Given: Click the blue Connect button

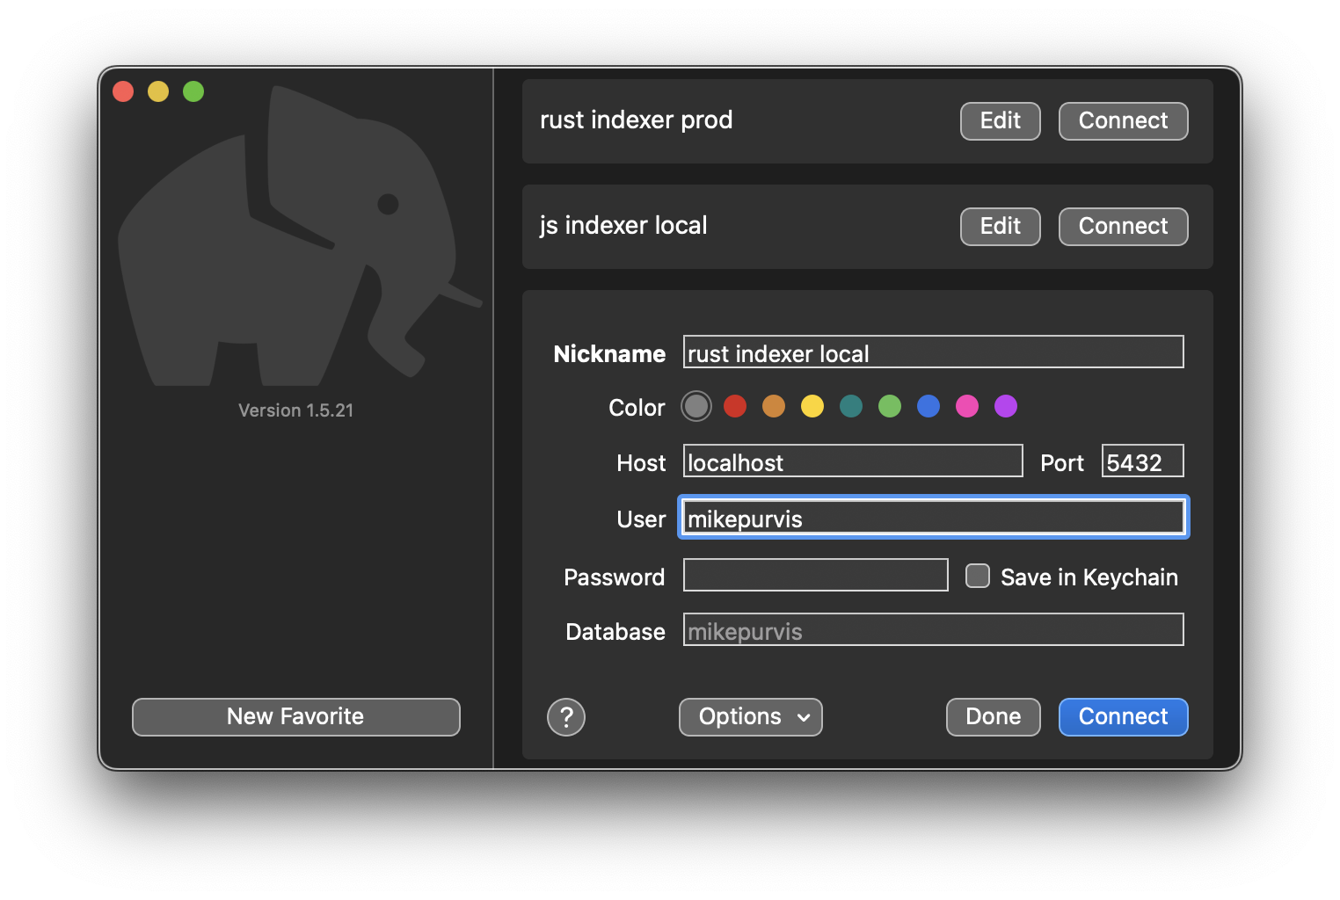Looking at the screenshot, I should pyautogui.click(x=1124, y=717).
